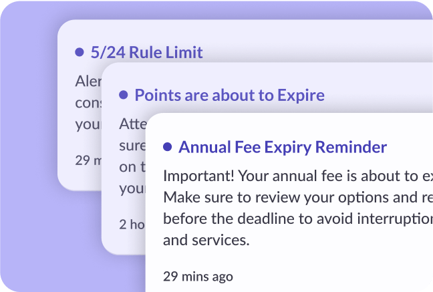Open the Points are about to Expire title
The height and width of the screenshot is (292, 433).
tap(229, 95)
